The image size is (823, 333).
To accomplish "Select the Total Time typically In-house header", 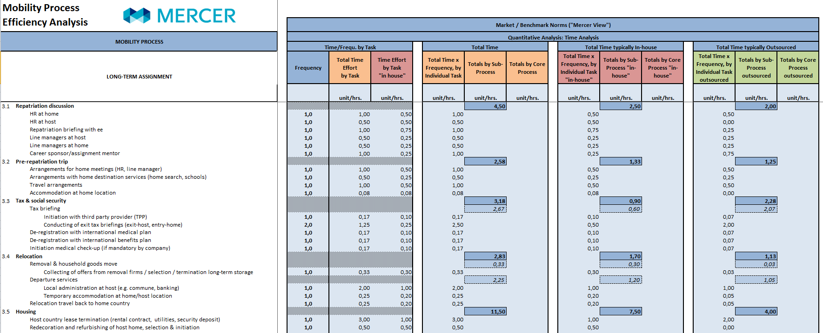I will (621, 47).
